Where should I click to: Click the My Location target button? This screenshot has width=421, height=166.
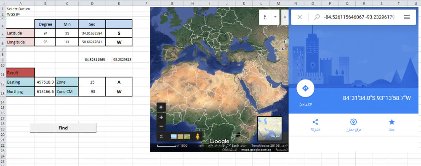tap(161, 107)
